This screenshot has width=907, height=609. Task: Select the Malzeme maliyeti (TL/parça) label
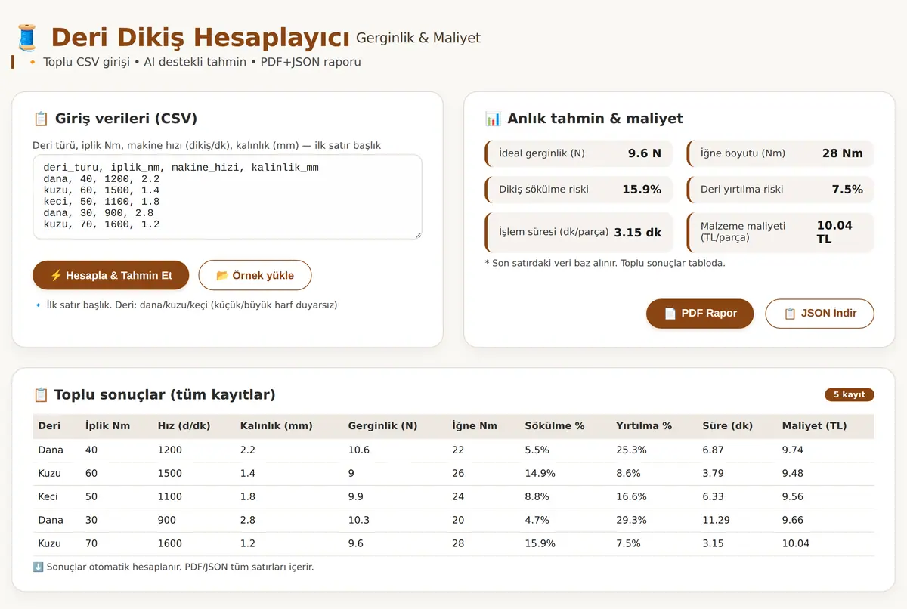[x=743, y=232]
